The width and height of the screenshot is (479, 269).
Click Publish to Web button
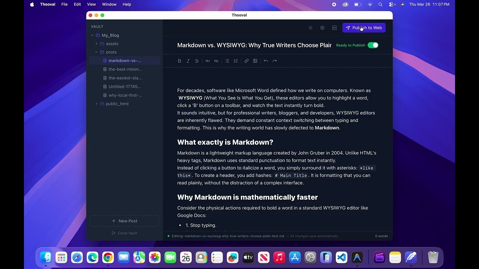364,28
